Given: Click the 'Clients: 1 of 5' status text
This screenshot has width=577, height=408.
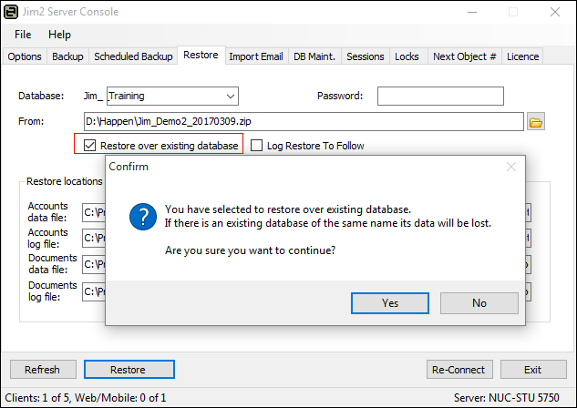Looking at the screenshot, I should point(37,398).
